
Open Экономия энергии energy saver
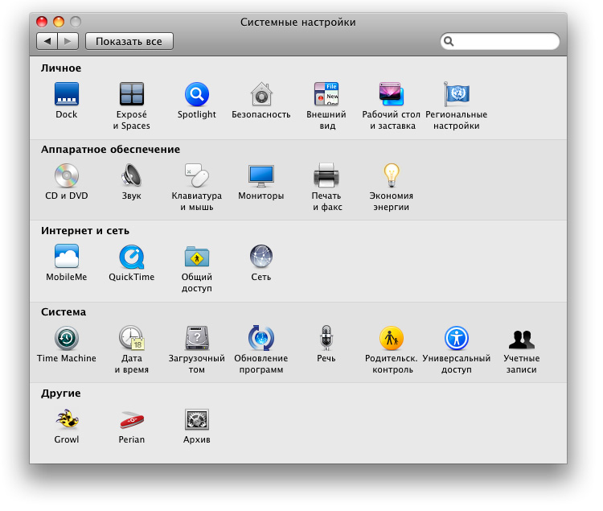point(391,176)
